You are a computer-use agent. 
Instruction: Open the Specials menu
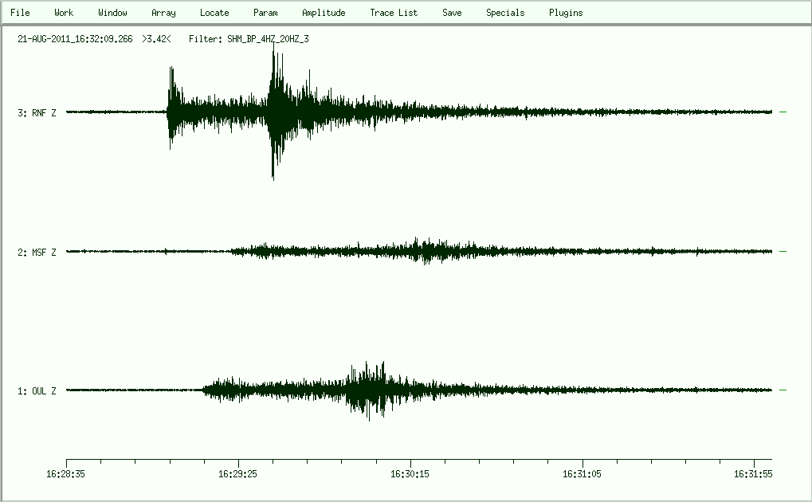click(505, 13)
